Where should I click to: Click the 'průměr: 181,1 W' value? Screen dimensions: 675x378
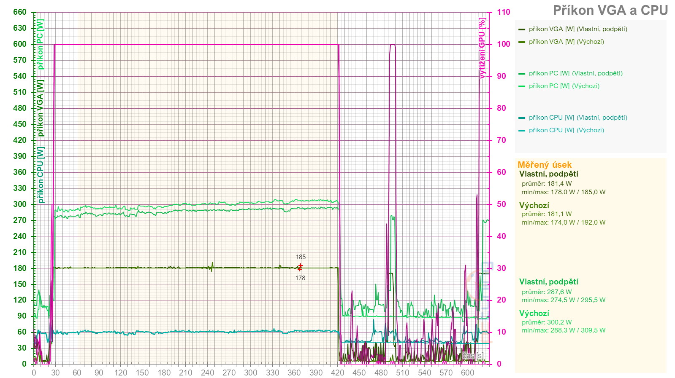pyautogui.click(x=547, y=214)
